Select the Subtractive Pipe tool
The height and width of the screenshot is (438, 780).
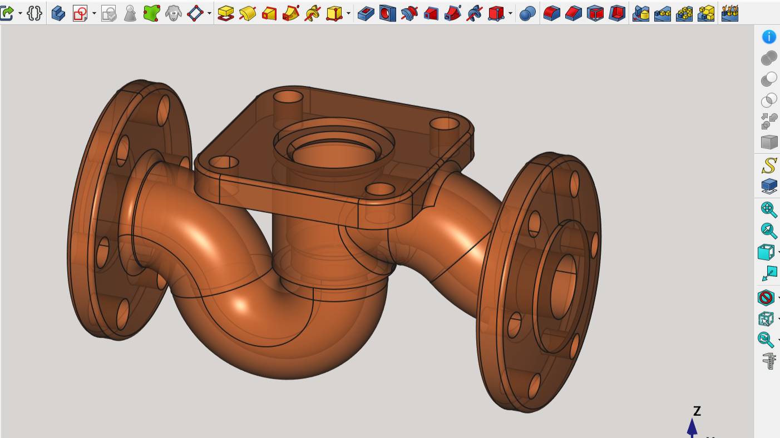click(452, 13)
